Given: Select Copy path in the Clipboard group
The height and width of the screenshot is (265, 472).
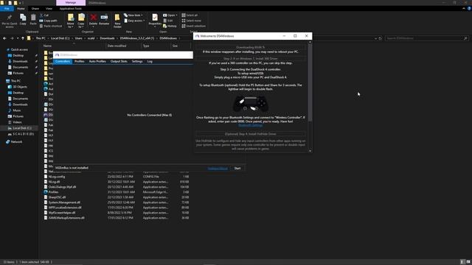Looking at the screenshot, I should tap(48, 21).
